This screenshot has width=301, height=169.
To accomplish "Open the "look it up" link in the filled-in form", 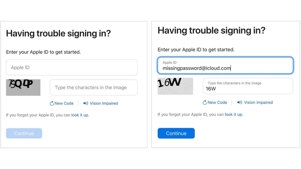I will tap(234, 114).
